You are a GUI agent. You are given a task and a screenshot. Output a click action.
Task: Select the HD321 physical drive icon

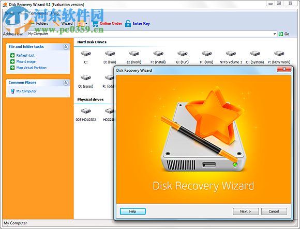110,111
